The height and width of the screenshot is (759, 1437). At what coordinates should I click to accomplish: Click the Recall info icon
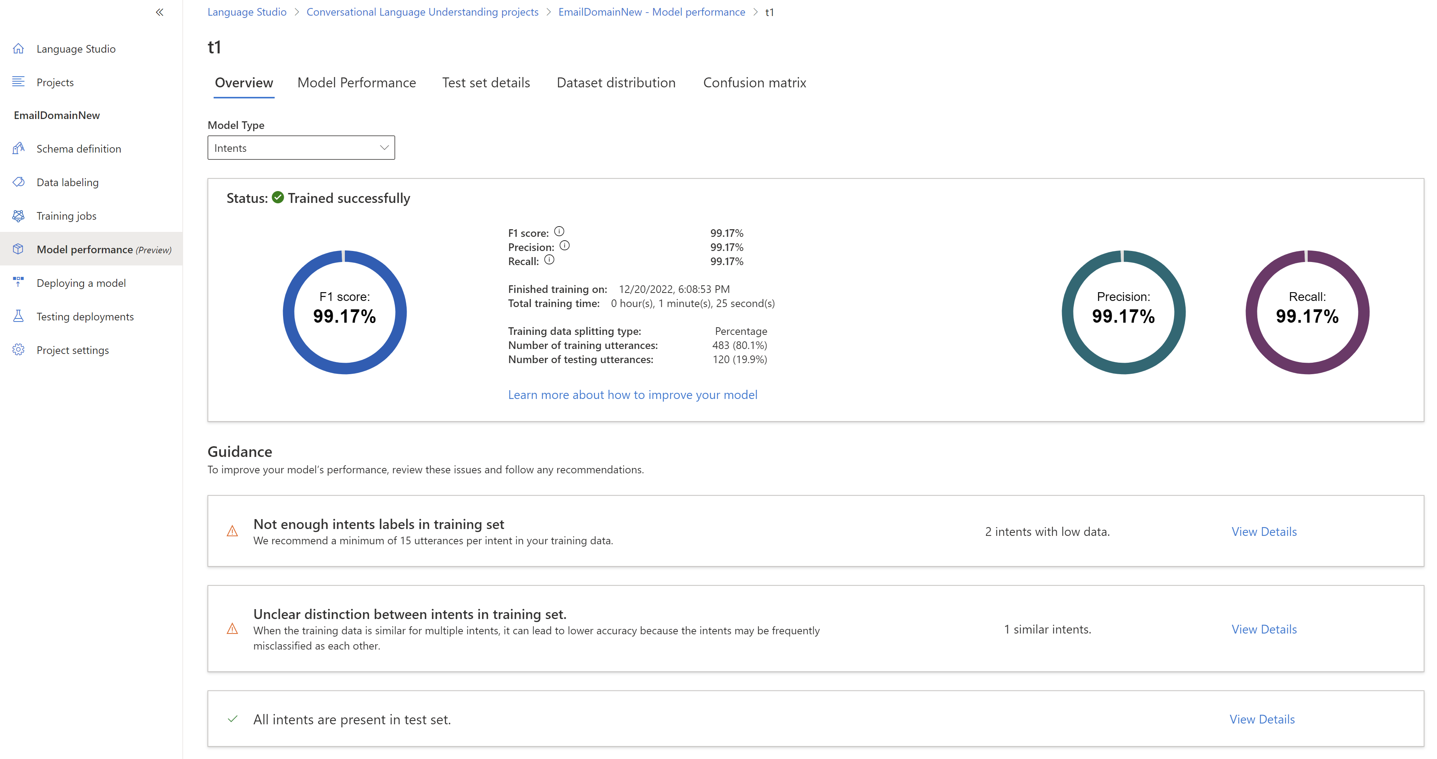[549, 260]
